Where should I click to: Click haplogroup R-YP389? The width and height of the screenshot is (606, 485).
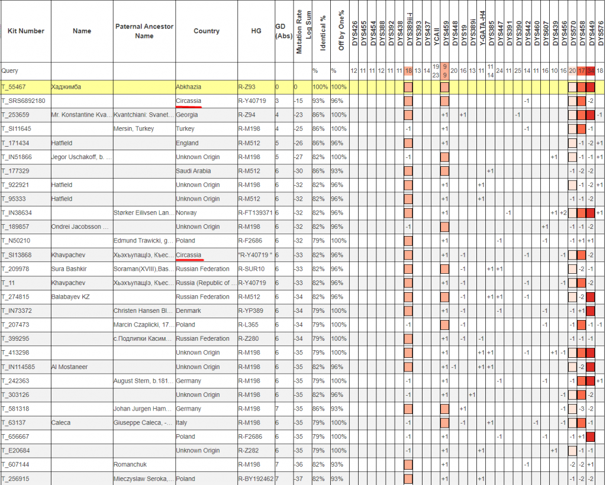click(x=250, y=311)
